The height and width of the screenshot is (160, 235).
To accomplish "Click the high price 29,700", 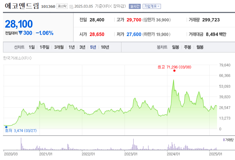I will click(x=134, y=20).
